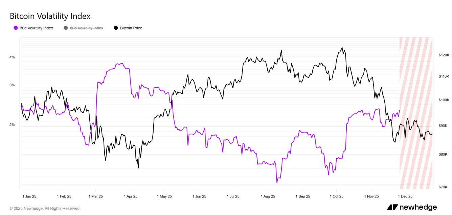The height and width of the screenshot is (215, 452).
Task: Click the 4% volatility axis label
Action: click(x=12, y=57)
